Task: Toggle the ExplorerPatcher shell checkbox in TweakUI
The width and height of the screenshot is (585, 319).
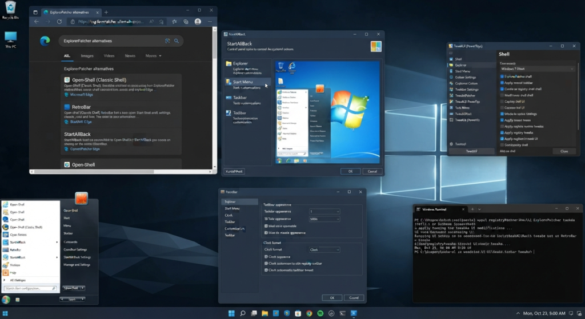Action: (502, 76)
